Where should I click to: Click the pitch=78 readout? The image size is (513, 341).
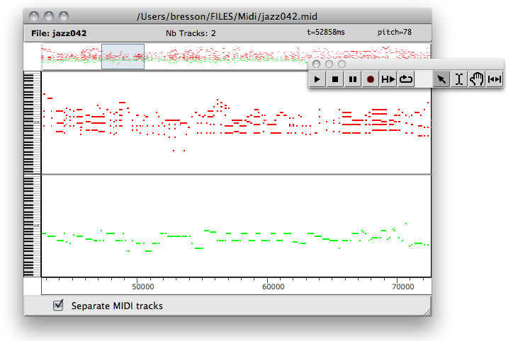pos(395,32)
